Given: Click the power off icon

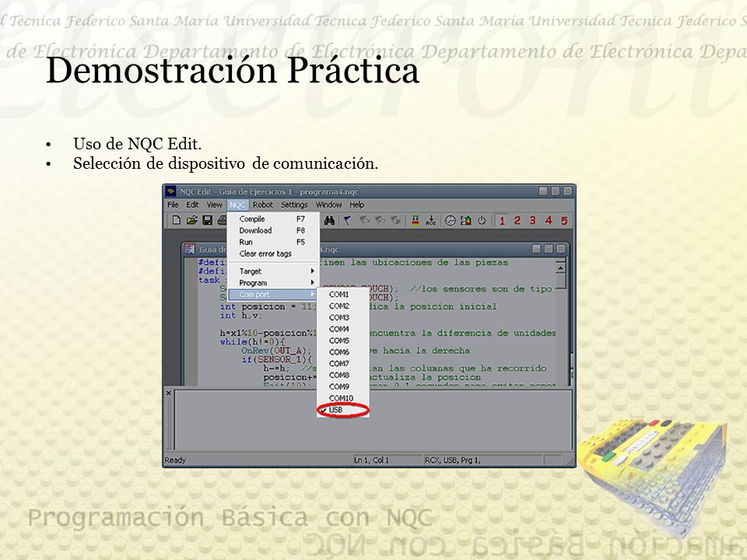Looking at the screenshot, I should coord(482,220).
